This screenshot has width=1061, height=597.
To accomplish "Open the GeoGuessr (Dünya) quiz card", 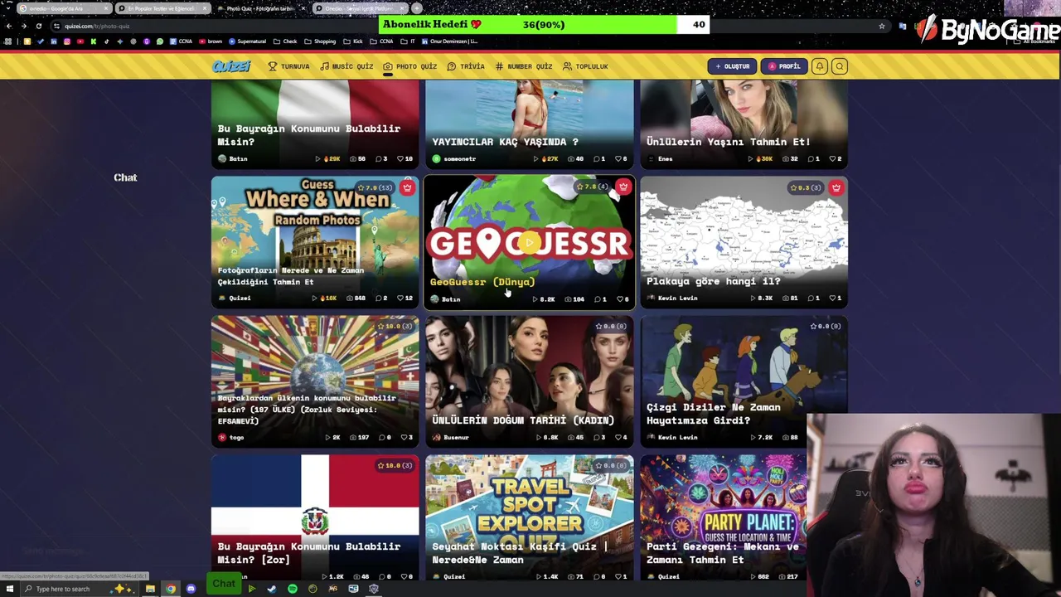I will (x=529, y=242).
